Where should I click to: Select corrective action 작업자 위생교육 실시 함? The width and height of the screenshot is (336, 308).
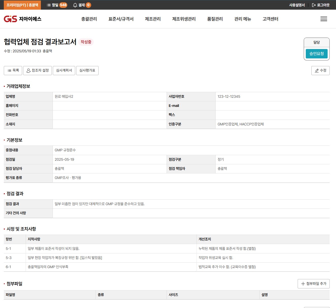[x=216, y=258]
